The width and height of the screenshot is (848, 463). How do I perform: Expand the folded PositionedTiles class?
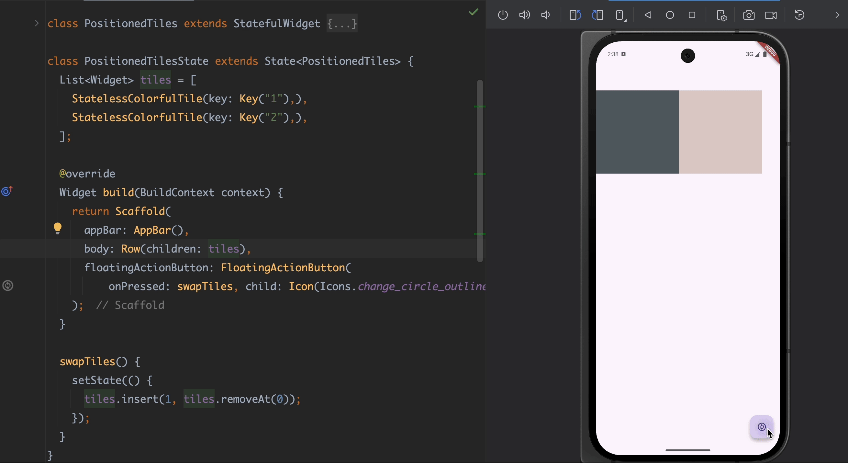(37, 23)
